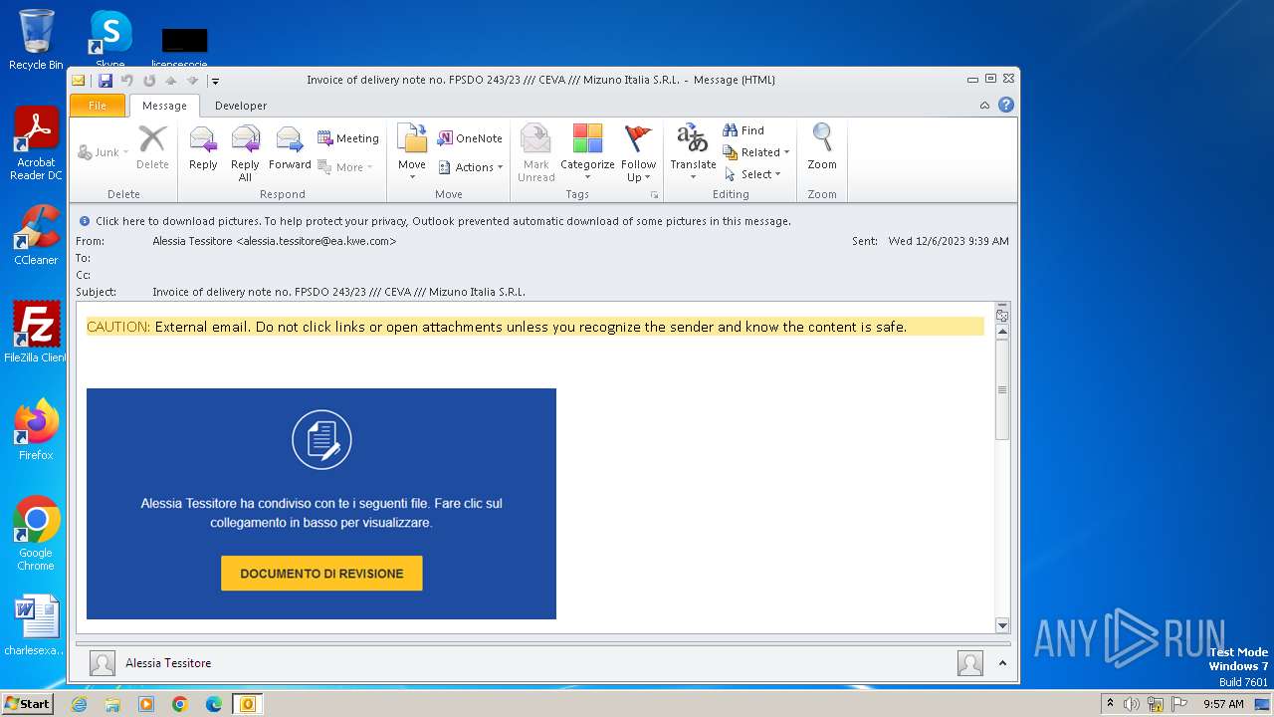Click the right contact photo in People Pane
The width and height of the screenshot is (1274, 717).
coord(969,663)
